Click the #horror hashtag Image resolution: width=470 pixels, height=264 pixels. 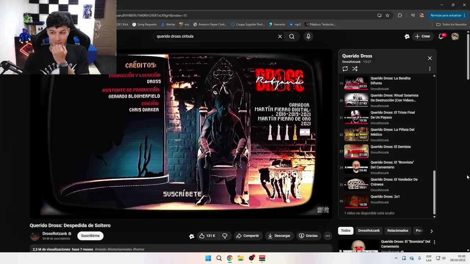click(x=139, y=249)
